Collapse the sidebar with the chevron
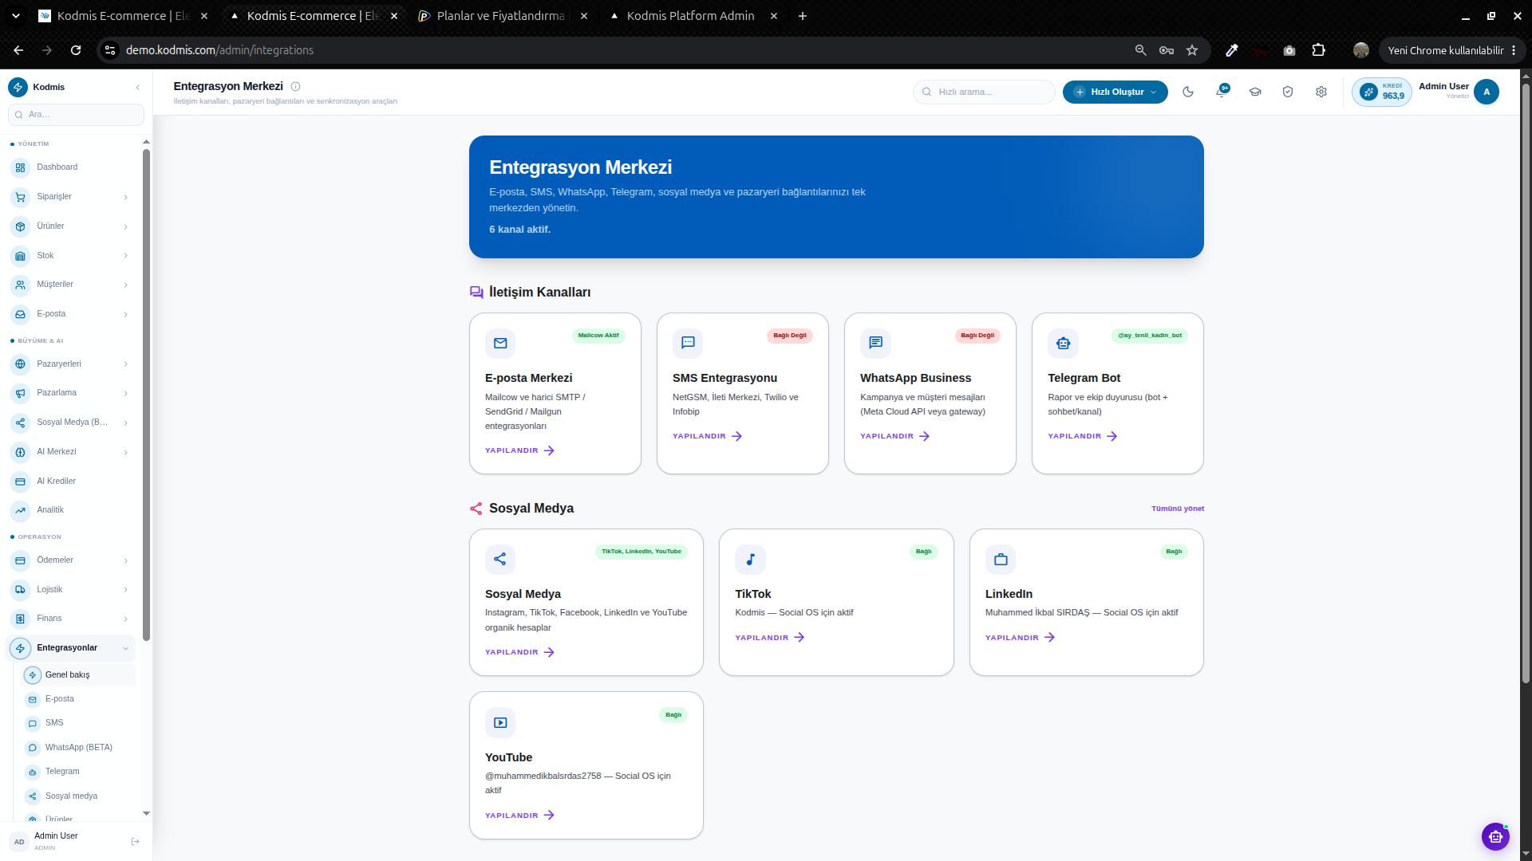 (x=137, y=87)
